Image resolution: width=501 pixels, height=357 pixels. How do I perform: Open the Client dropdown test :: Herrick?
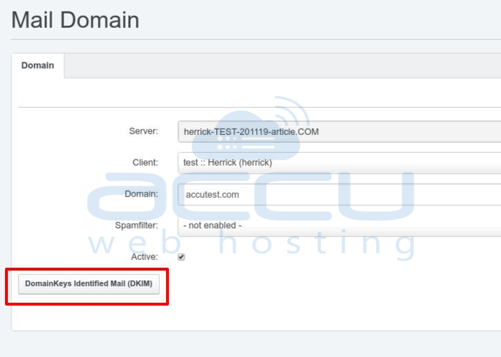(339, 163)
